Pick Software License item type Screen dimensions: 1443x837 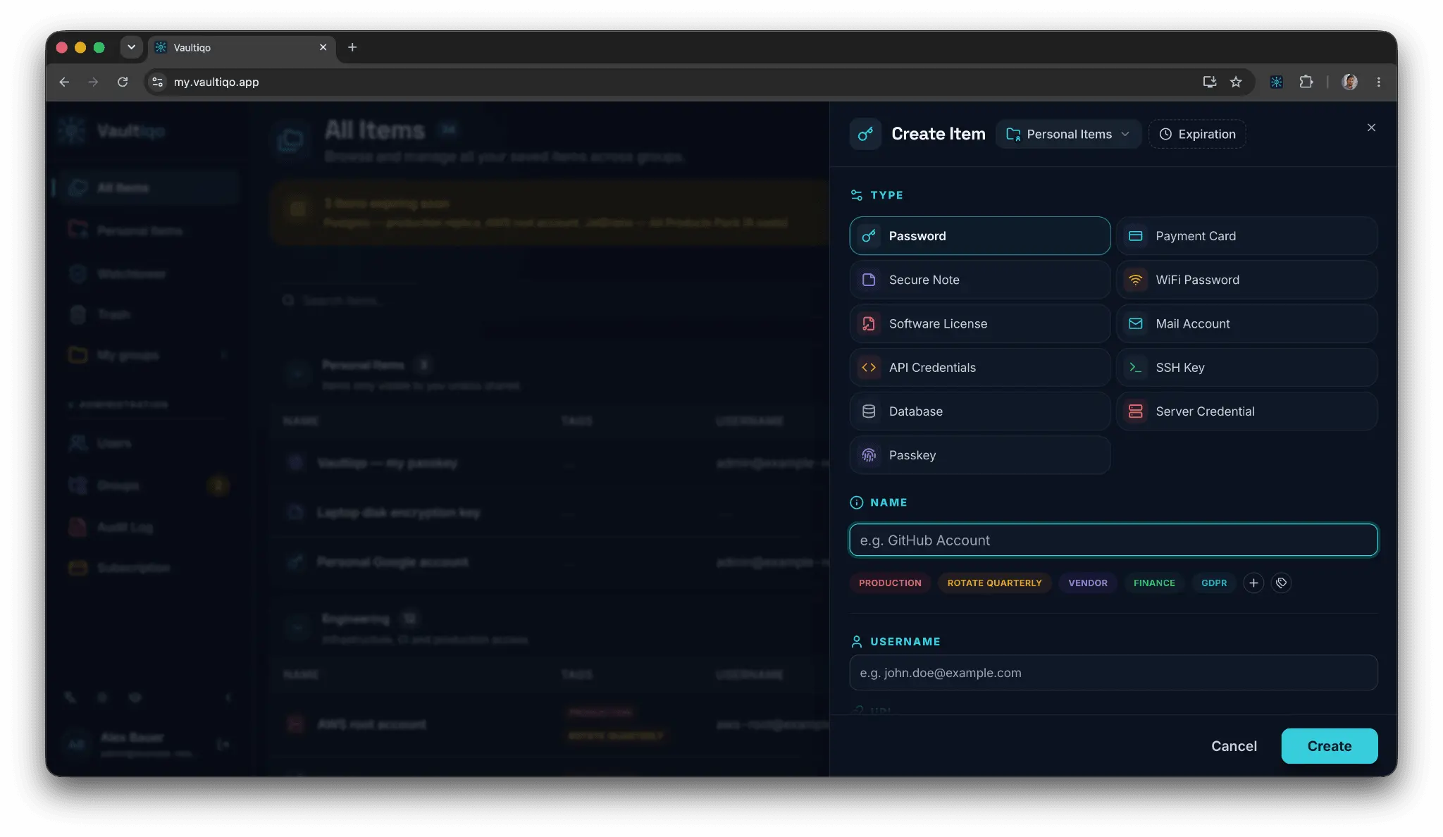point(979,323)
